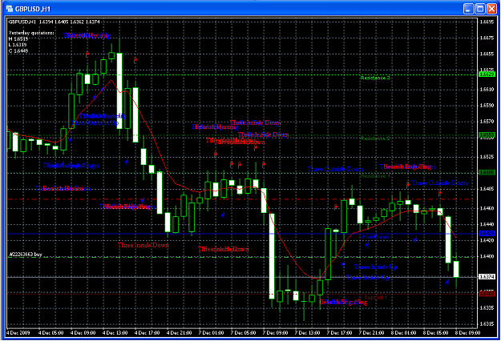Screen dimensions: 501x341
Task: Click the '#22263663 buy' order label
Action: pyautogui.click(x=26, y=255)
